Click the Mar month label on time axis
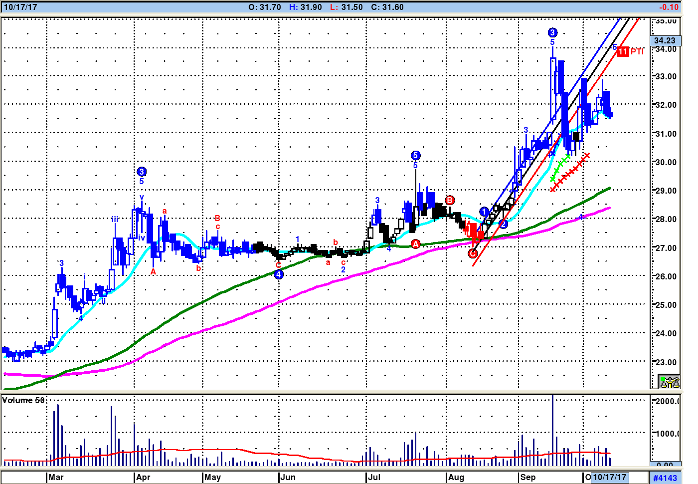 [56, 477]
